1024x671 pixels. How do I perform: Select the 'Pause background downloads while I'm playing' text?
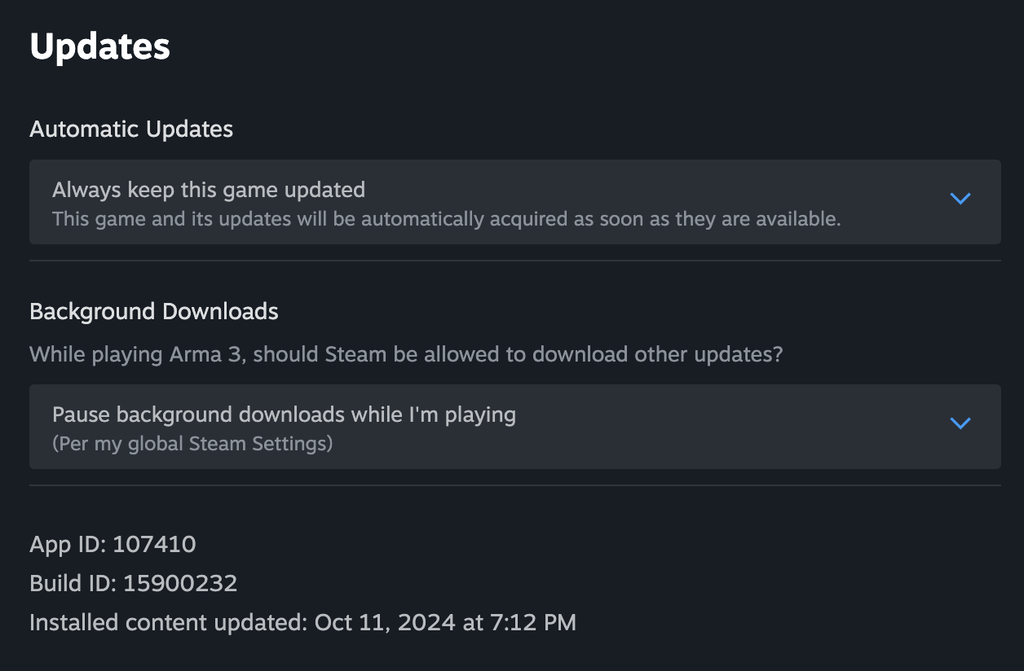[284, 415]
